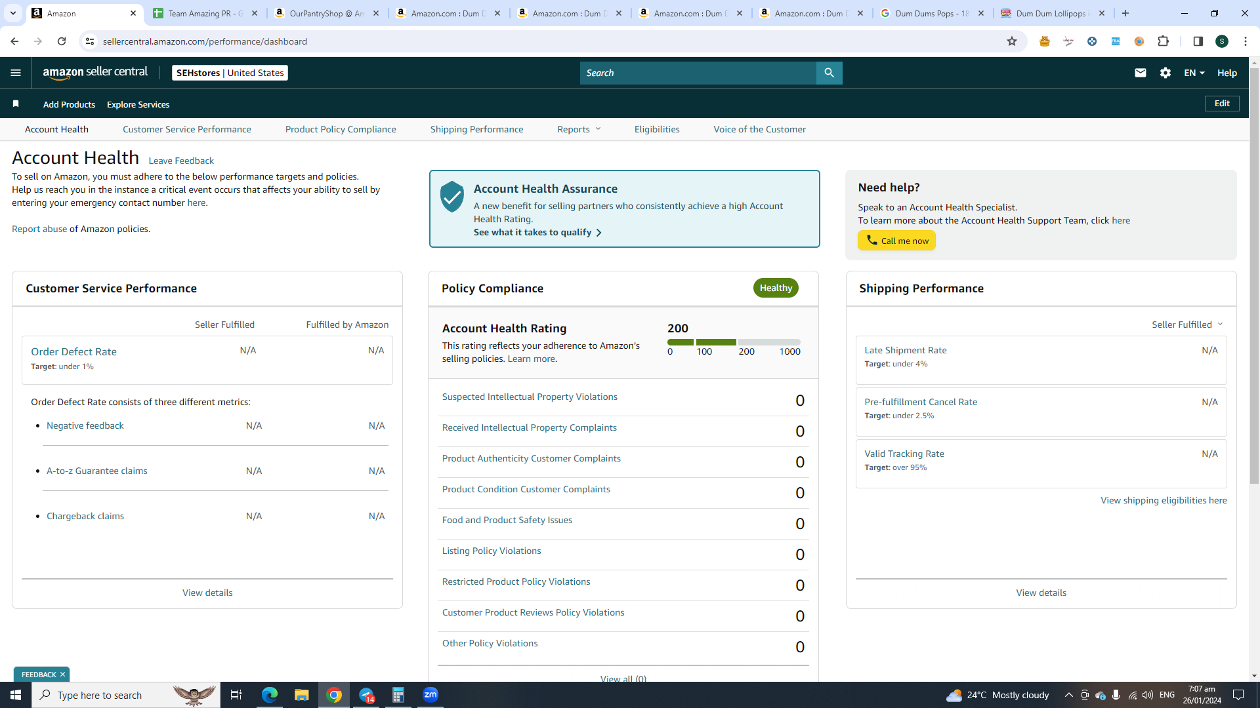
Task: Click View shipping eligibilities here
Action: coord(1164,500)
